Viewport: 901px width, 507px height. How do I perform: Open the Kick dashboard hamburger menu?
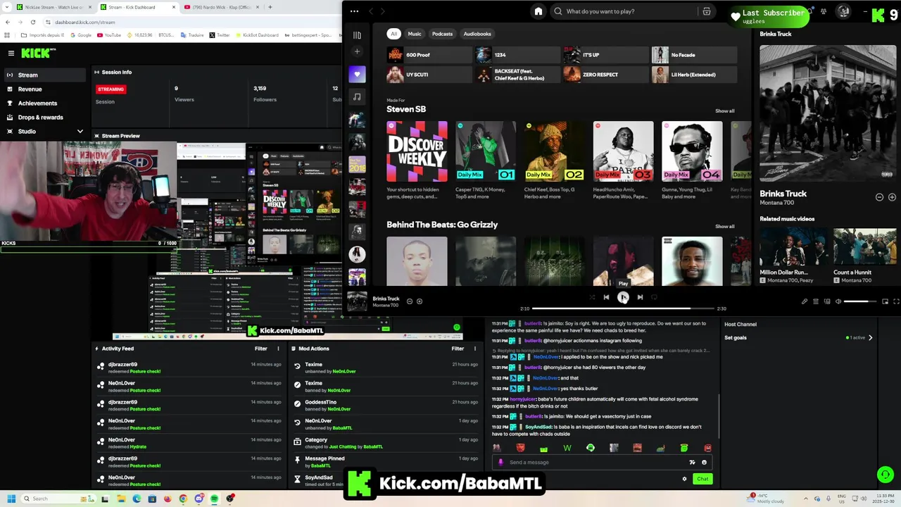11,53
